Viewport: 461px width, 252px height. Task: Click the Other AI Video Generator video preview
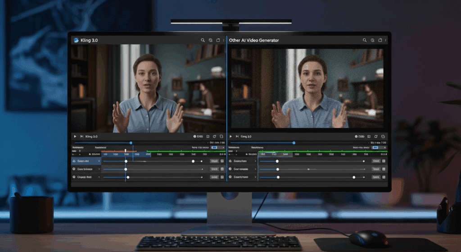coord(307,88)
